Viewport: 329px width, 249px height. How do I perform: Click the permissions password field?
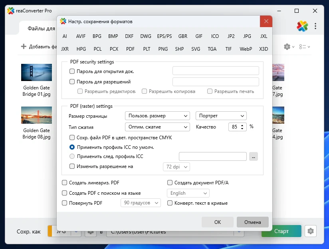click(x=216, y=82)
